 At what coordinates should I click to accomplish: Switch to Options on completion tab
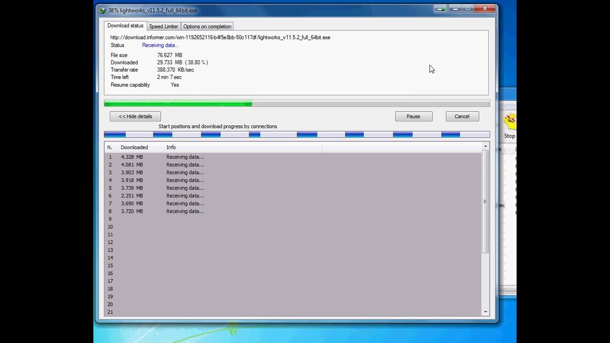coord(207,26)
